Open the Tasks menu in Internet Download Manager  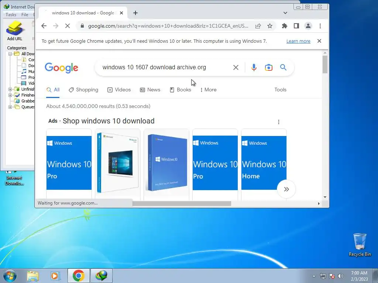pyautogui.click(x=11, y=15)
